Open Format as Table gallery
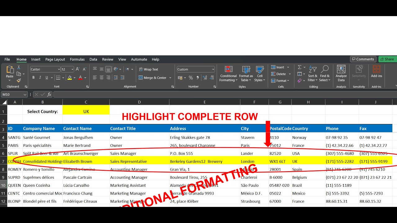The image size is (397, 223). click(x=246, y=74)
